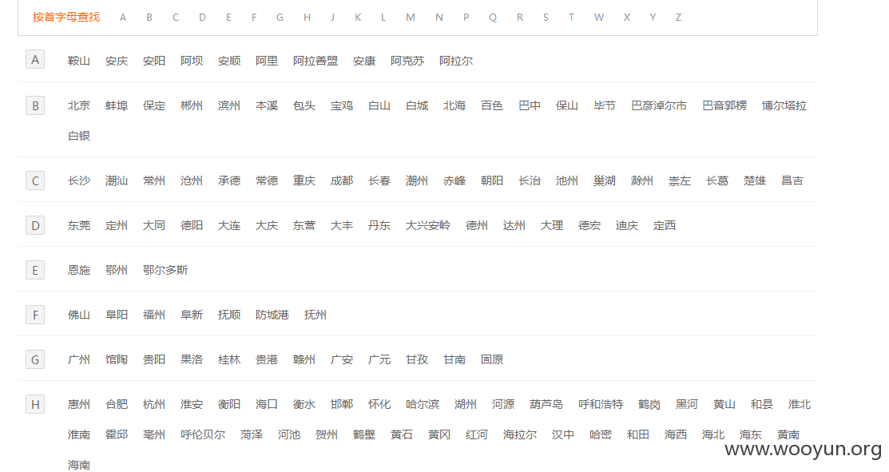Select letter X in the top alphabet bar

pyautogui.click(x=626, y=18)
